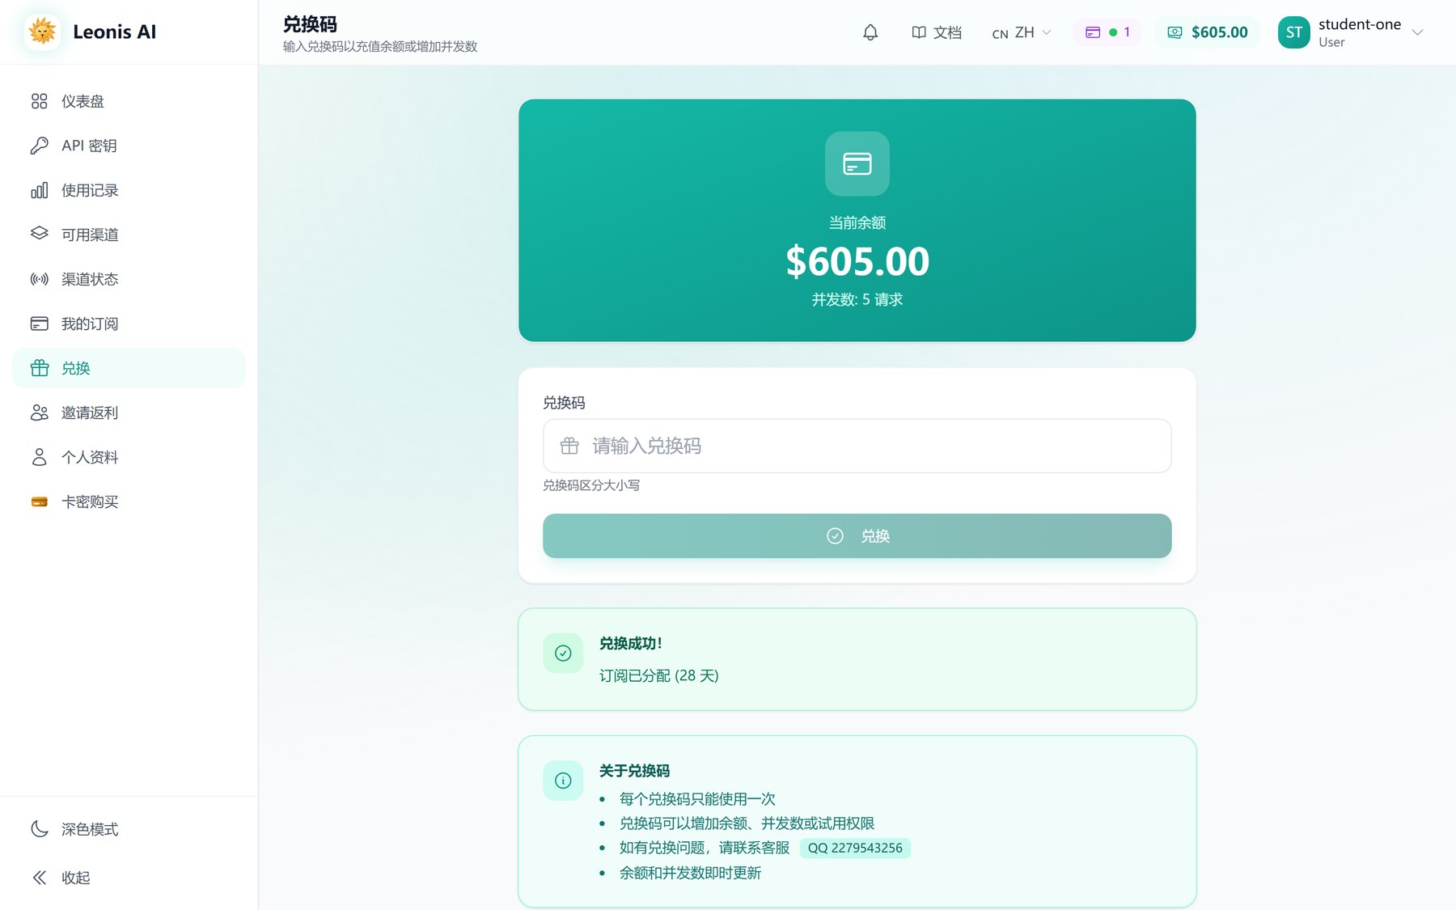Click 兑换码可以增加余额、并发数或试用权限 bullet

pyautogui.click(x=747, y=823)
